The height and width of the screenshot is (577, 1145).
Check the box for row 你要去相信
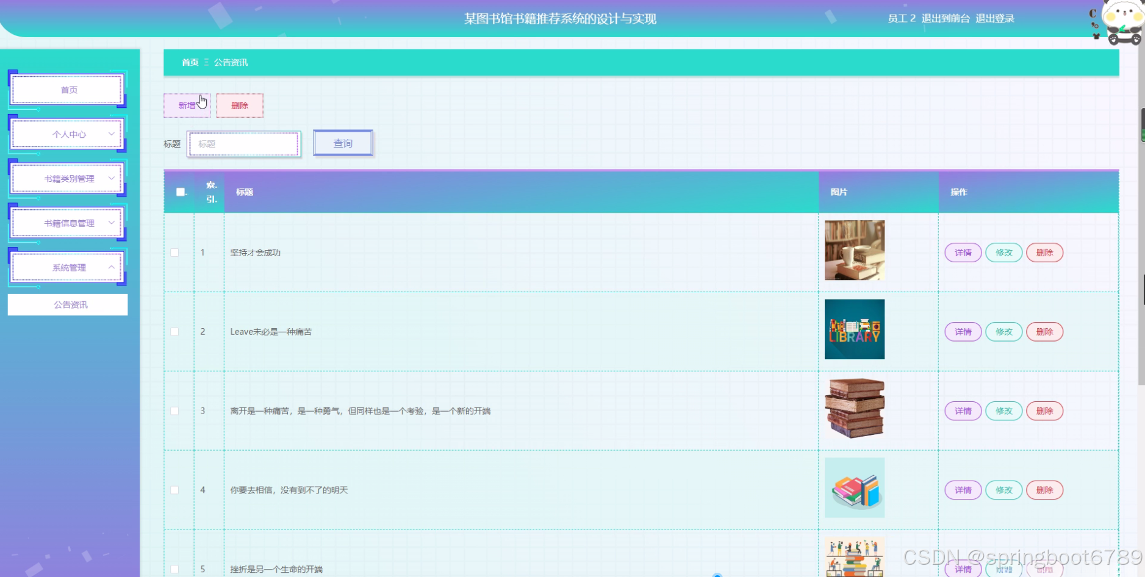(174, 490)
